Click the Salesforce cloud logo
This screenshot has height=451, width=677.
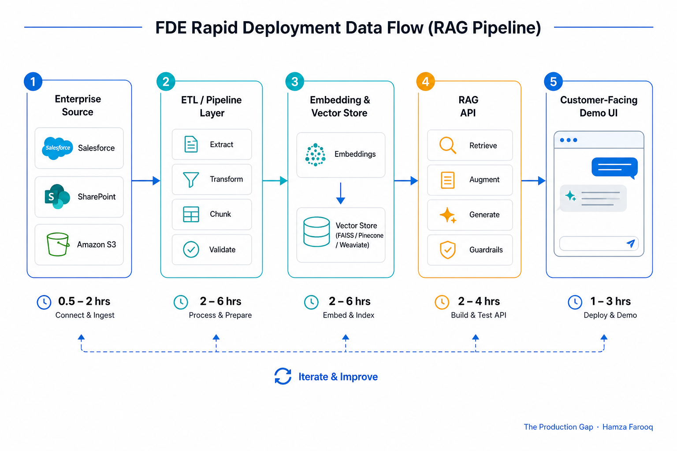click(58, 148)
